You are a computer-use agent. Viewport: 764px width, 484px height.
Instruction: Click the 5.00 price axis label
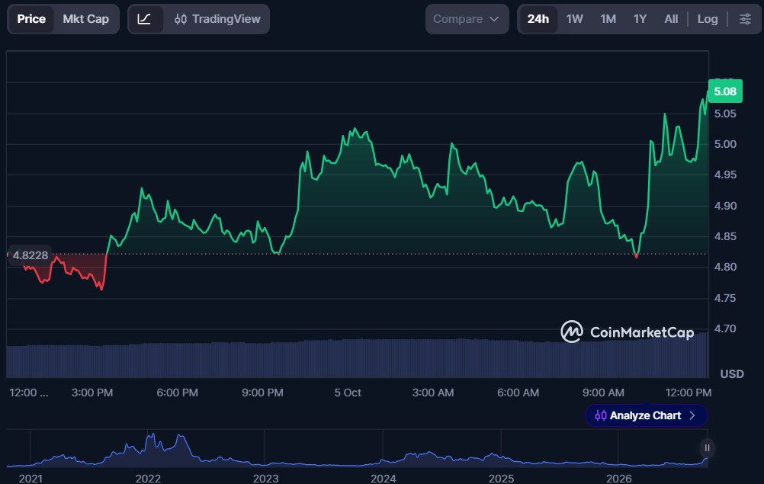point(725,144)
